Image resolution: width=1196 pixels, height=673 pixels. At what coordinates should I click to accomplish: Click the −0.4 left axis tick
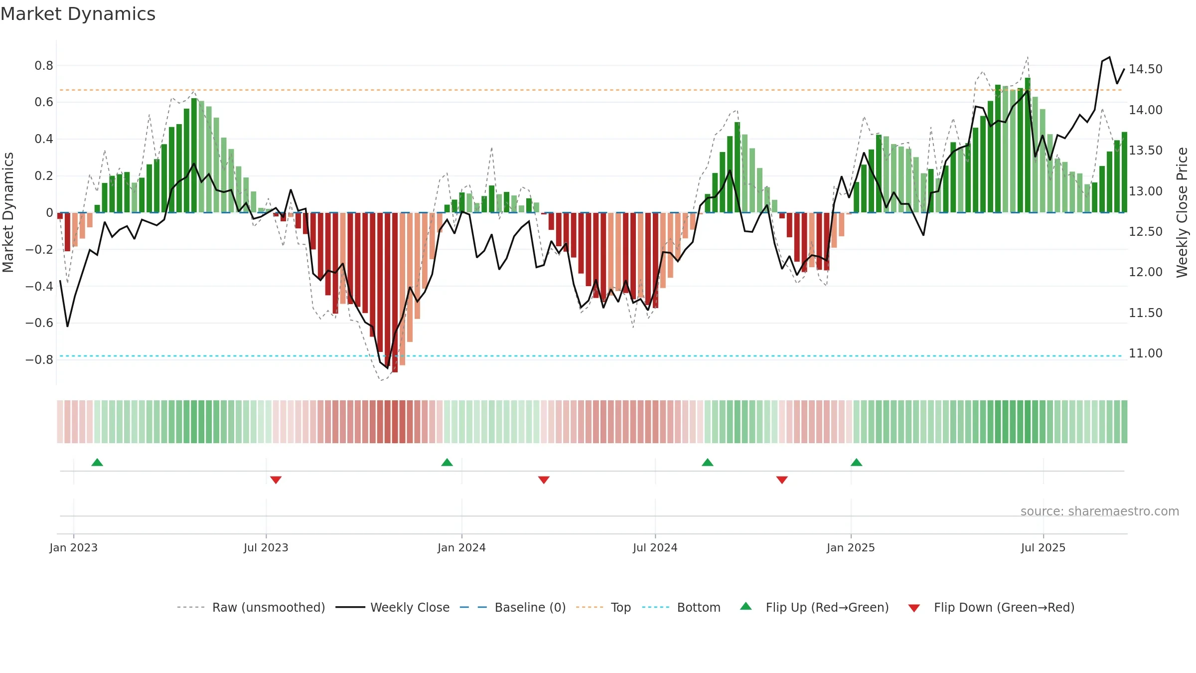(x=39, y=286)
